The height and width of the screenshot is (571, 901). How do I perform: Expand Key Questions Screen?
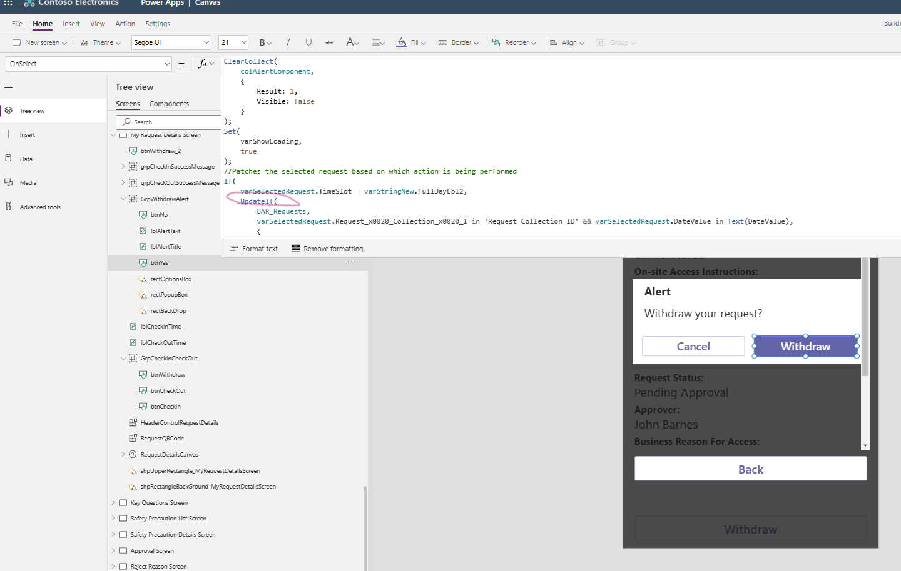coord(113,502)
